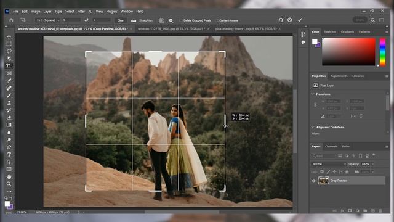Open the Layers panel menu

pyautogui.click(x=387, y=146)
